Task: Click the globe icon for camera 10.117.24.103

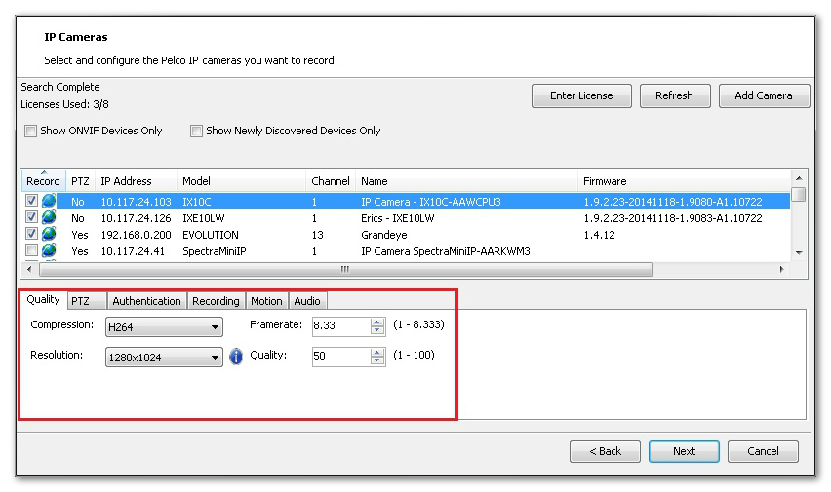Action: coord(49,202)
